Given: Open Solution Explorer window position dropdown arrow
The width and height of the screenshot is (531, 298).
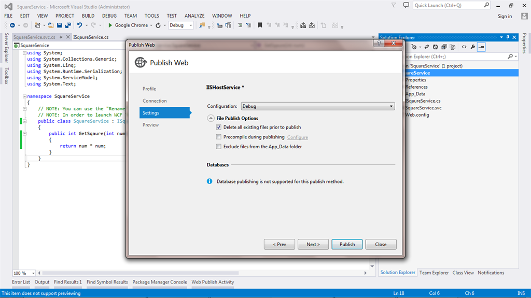Looking at the screenshot, I should tap(501, 38).
